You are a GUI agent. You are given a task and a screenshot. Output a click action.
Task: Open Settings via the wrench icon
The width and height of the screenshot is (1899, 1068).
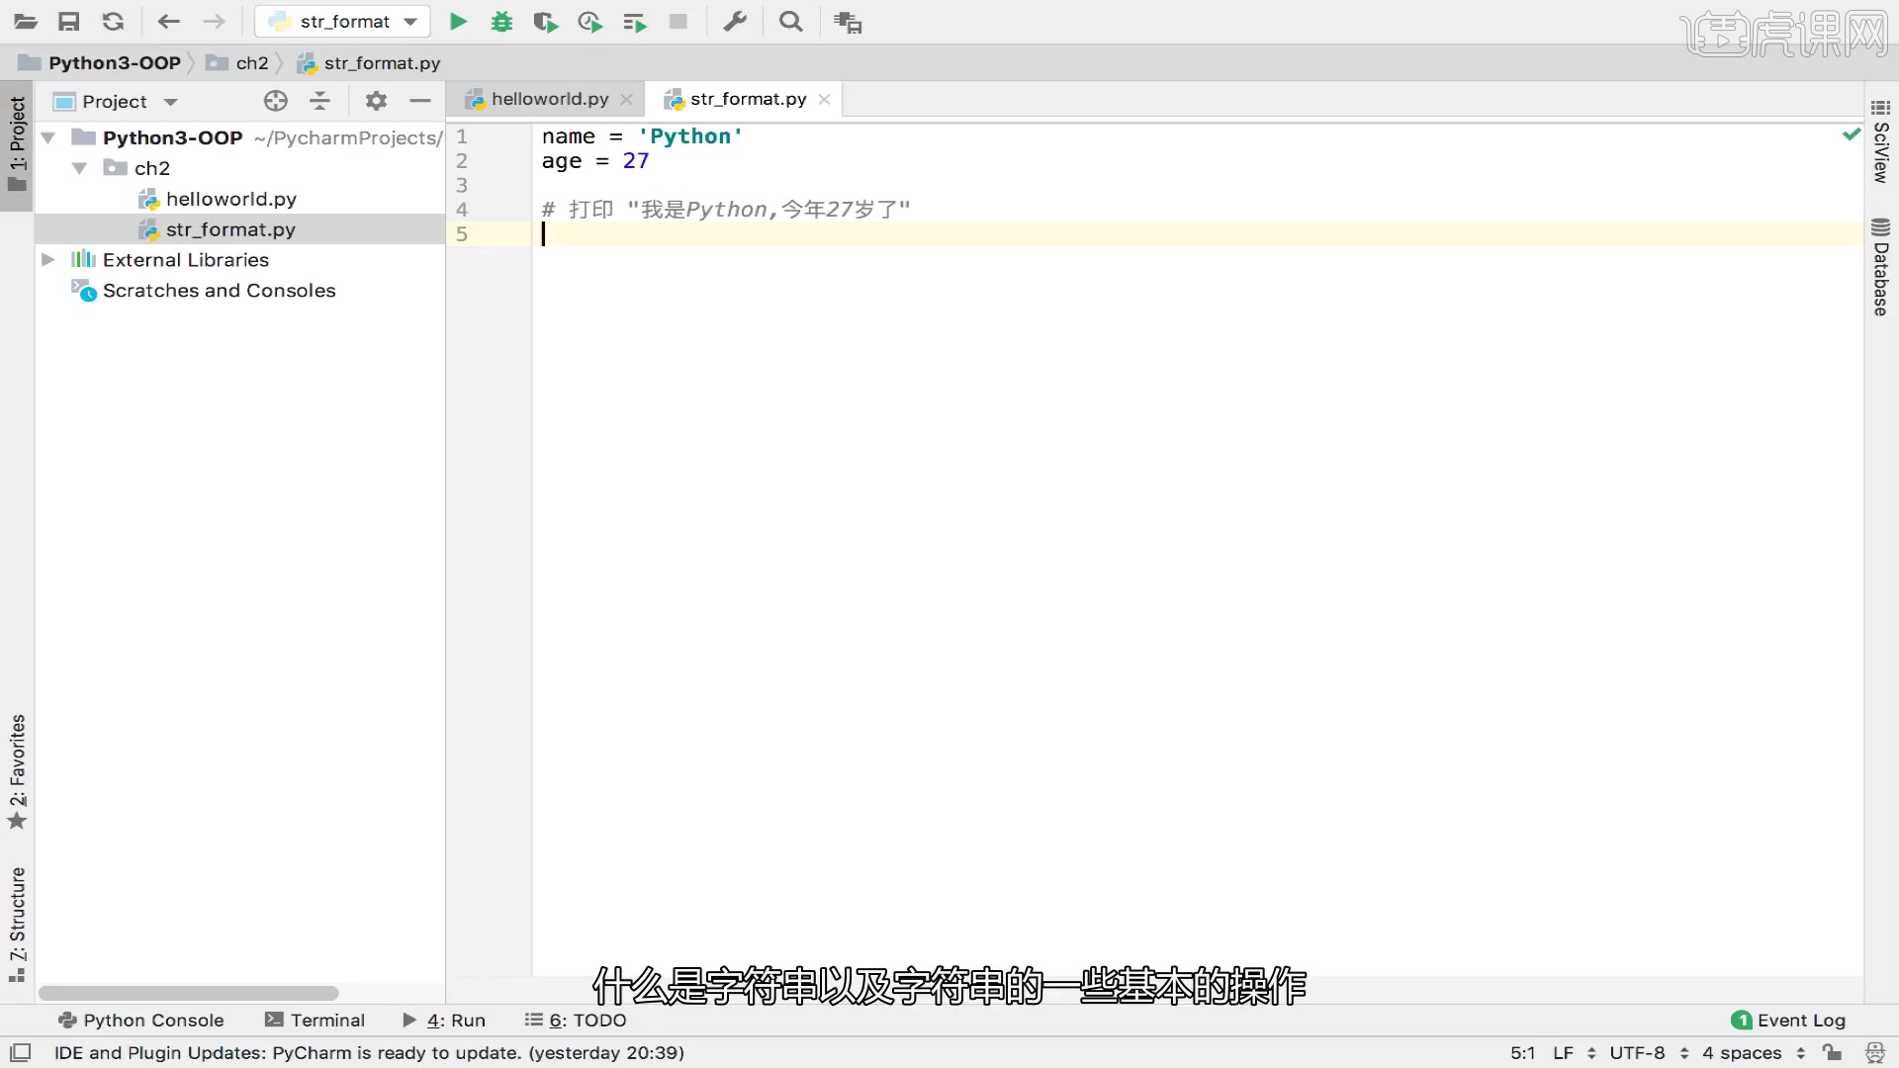click(735, 21)
